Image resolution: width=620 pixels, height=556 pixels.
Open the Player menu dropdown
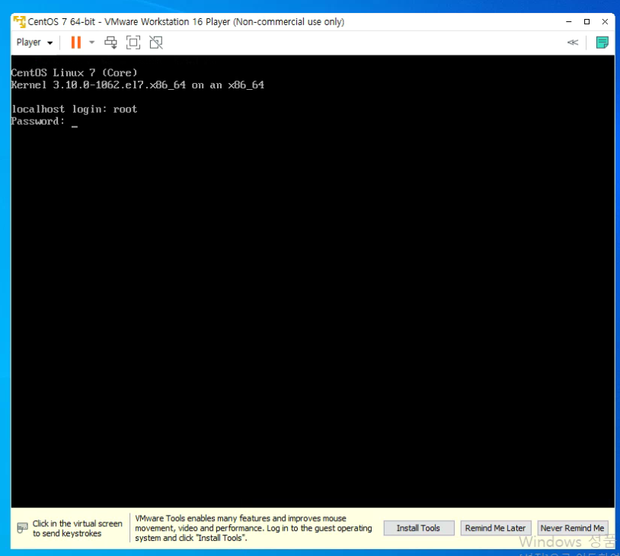[x=34, y=43]
